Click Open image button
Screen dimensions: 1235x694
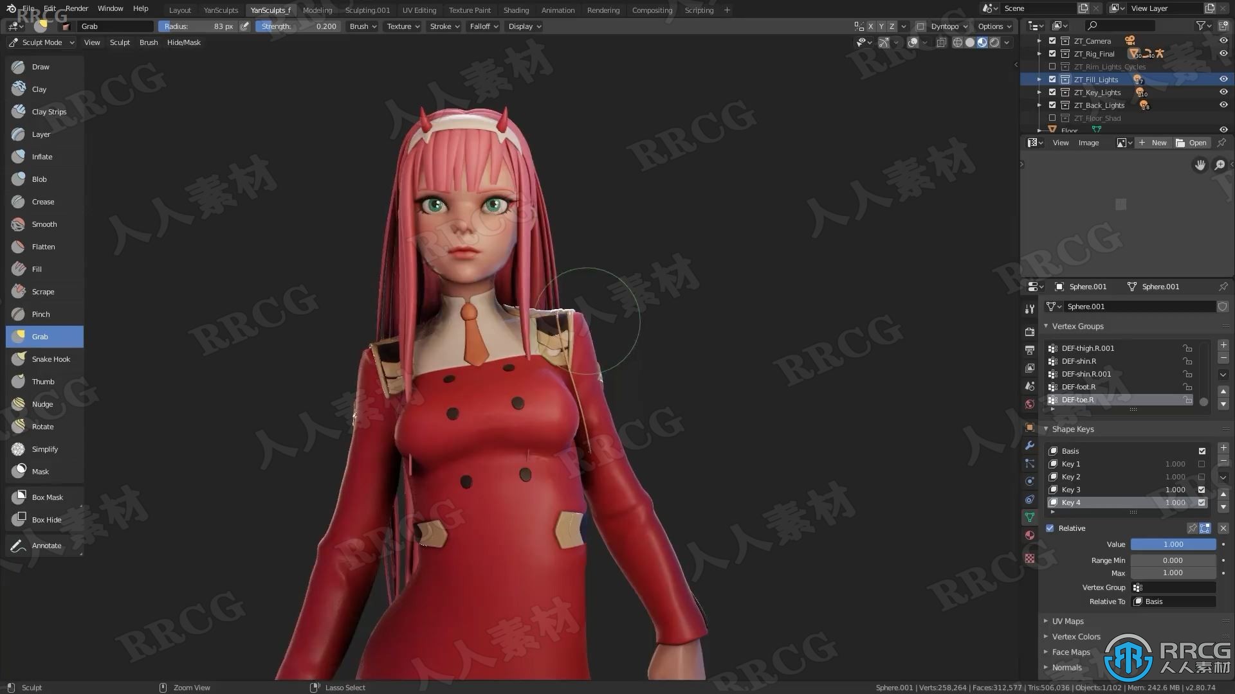pos(1191,143)
